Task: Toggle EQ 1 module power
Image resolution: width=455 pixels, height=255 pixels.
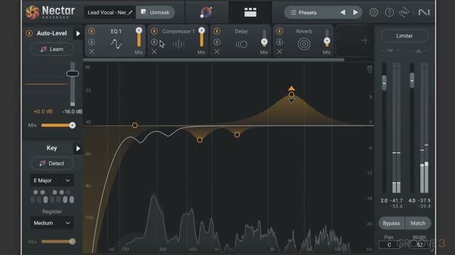Action: coord(92,31)
